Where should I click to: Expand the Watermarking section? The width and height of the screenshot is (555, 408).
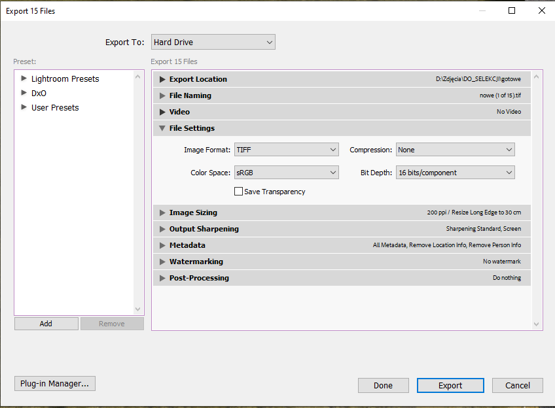tap(163, 262)
